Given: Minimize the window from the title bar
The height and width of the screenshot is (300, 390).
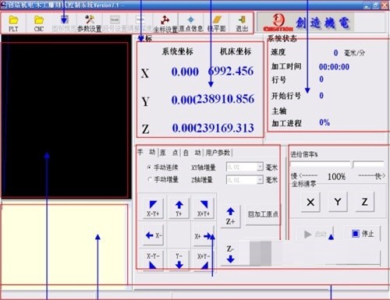Looking at the screenshot, I should coord(367,5).
